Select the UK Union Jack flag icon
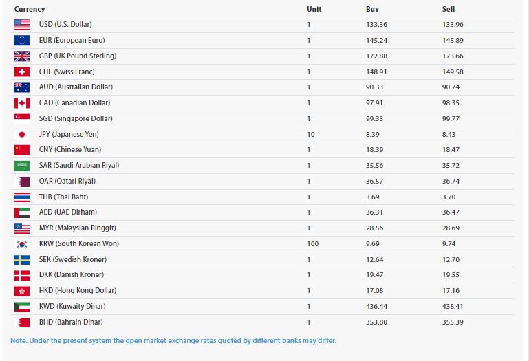 (x=21, y=56)
